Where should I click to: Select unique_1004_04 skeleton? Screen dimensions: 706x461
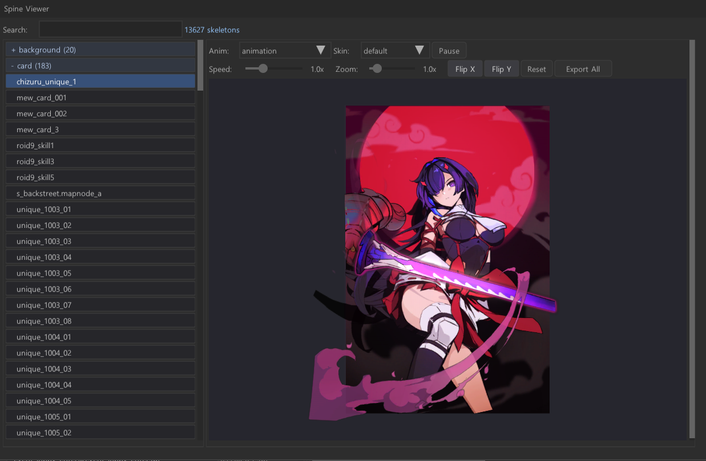[x=100, y=385]
